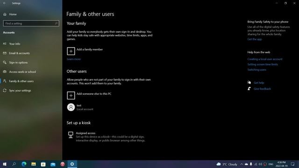The width and height of the screenshot is (299, 168).
Task: Open the Switching users help link
Action: pyautogui.click(x=256, y=70)
